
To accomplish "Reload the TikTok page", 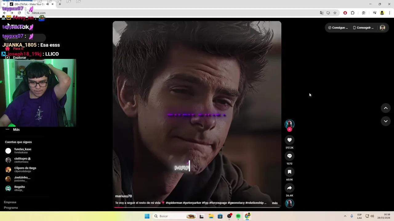I will coord(19,13).
